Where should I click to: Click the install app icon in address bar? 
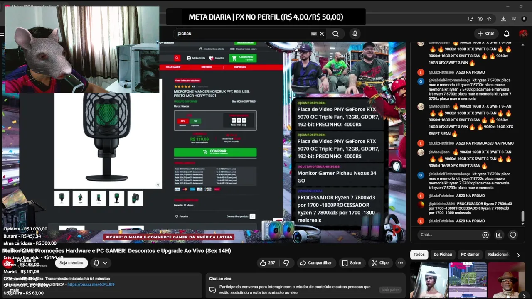pos(470,19)
